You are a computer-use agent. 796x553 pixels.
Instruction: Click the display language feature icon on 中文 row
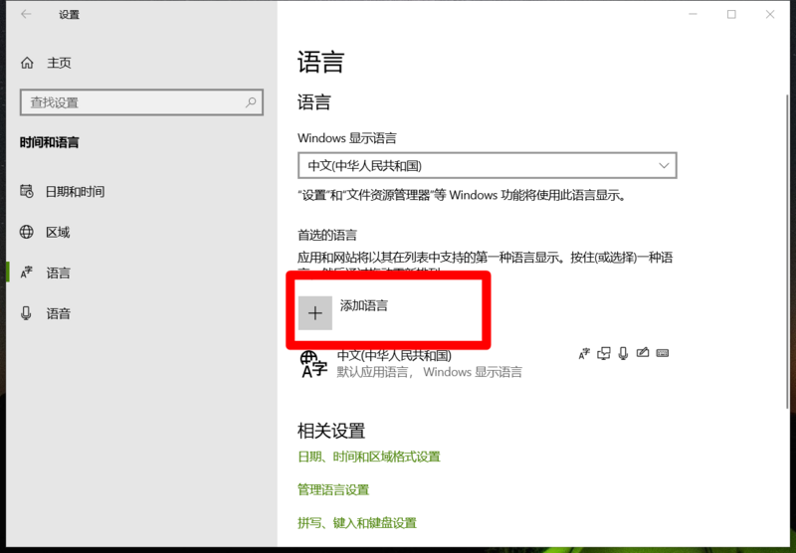click(x=584, y=353)
